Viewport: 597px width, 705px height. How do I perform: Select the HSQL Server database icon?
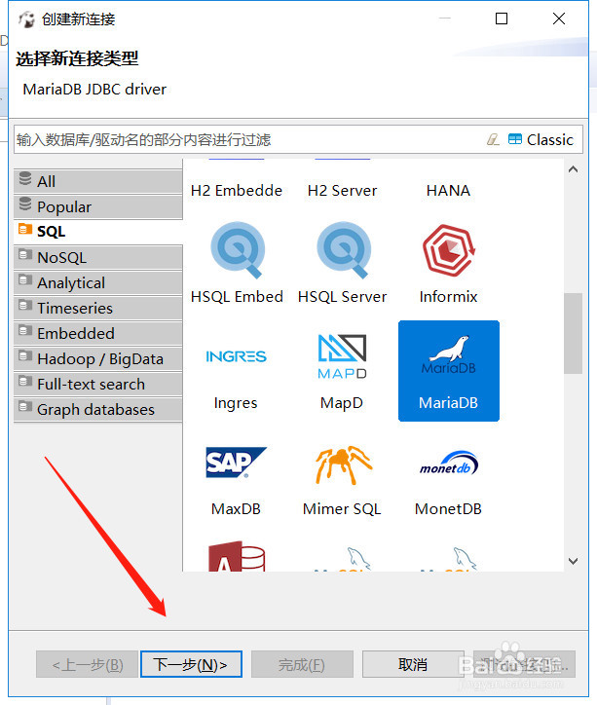(x=344, y=249)
